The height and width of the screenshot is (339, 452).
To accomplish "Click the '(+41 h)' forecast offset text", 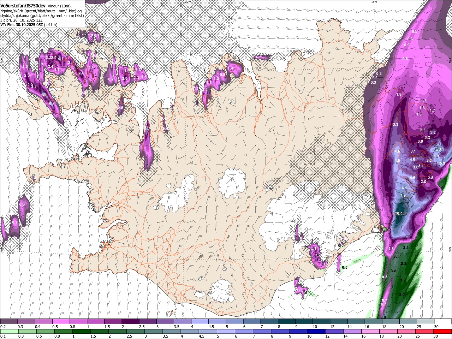I will point(50,25).
